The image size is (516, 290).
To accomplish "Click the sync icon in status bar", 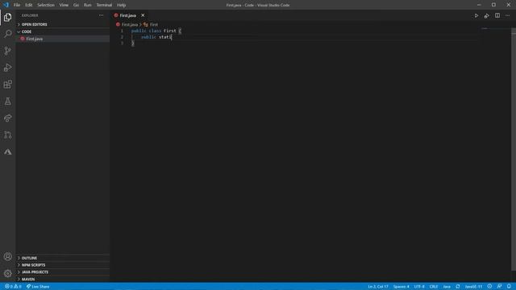I will point(458,287).
